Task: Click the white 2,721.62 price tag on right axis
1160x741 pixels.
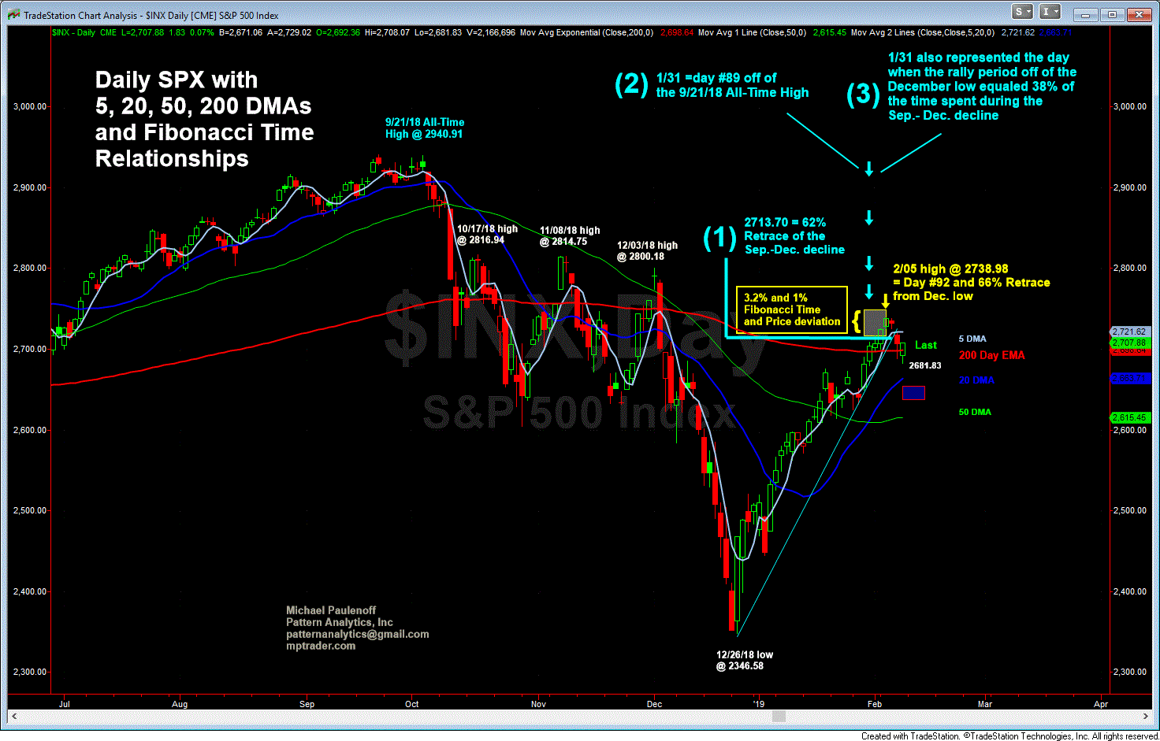Action: pyautogui.click(x=1129, y=332)
